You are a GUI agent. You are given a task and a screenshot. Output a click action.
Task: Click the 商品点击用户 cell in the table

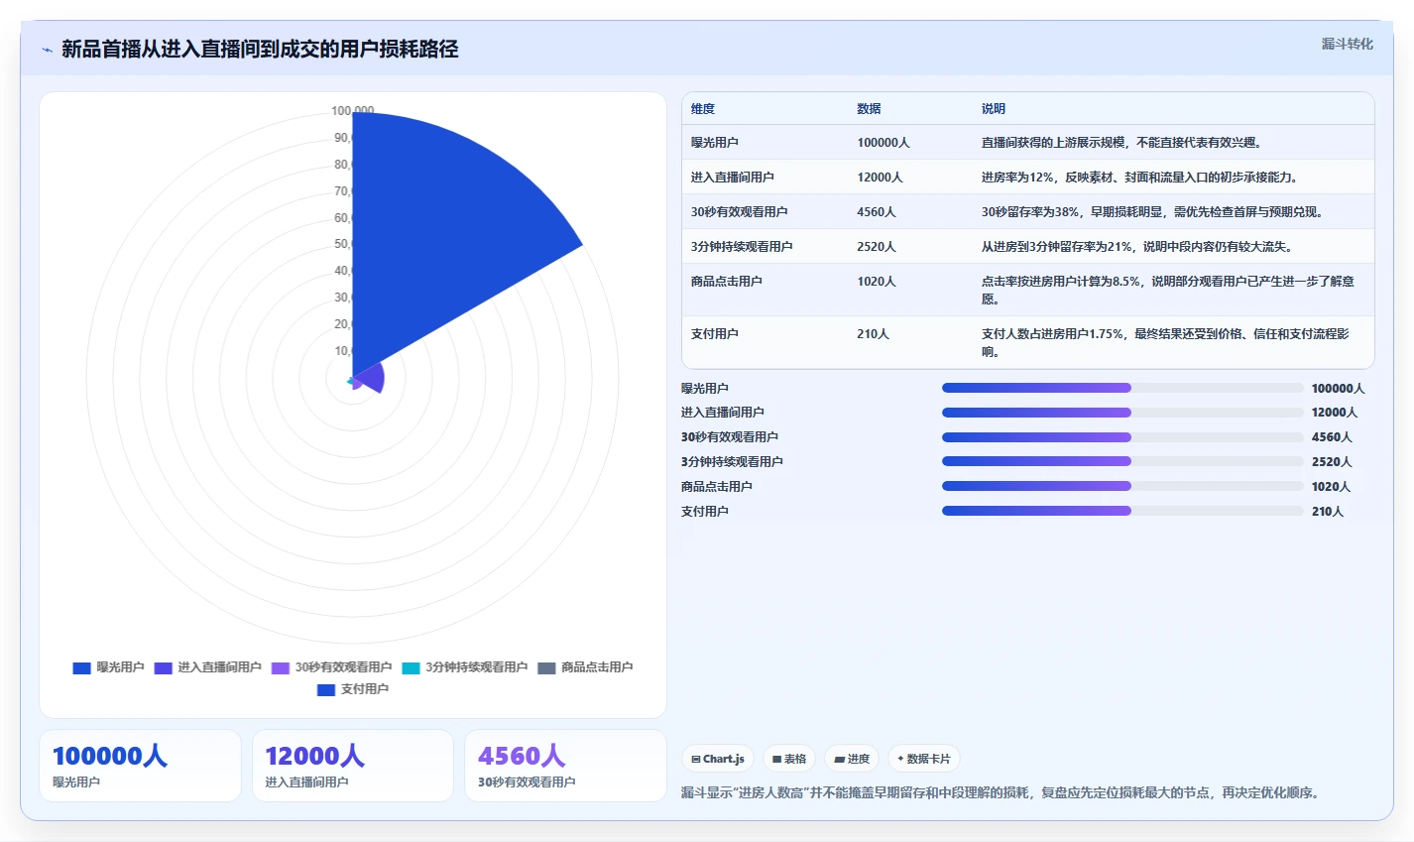727,282
